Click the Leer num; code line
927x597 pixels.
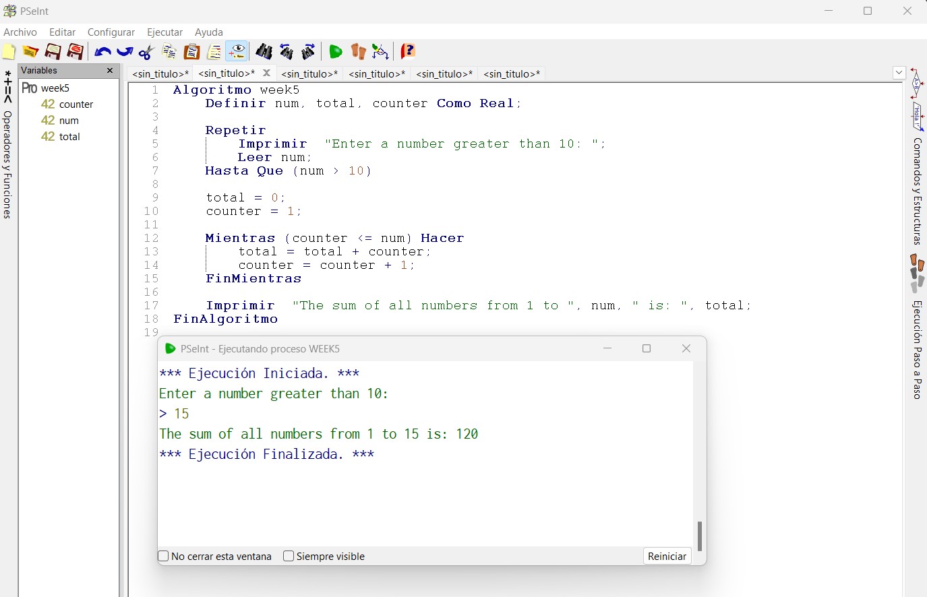pyautogui.click(x=274, y=158)
